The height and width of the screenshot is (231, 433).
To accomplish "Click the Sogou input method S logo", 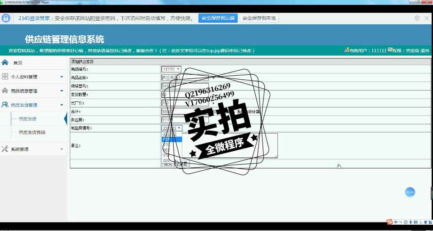I will click(390, 222).
